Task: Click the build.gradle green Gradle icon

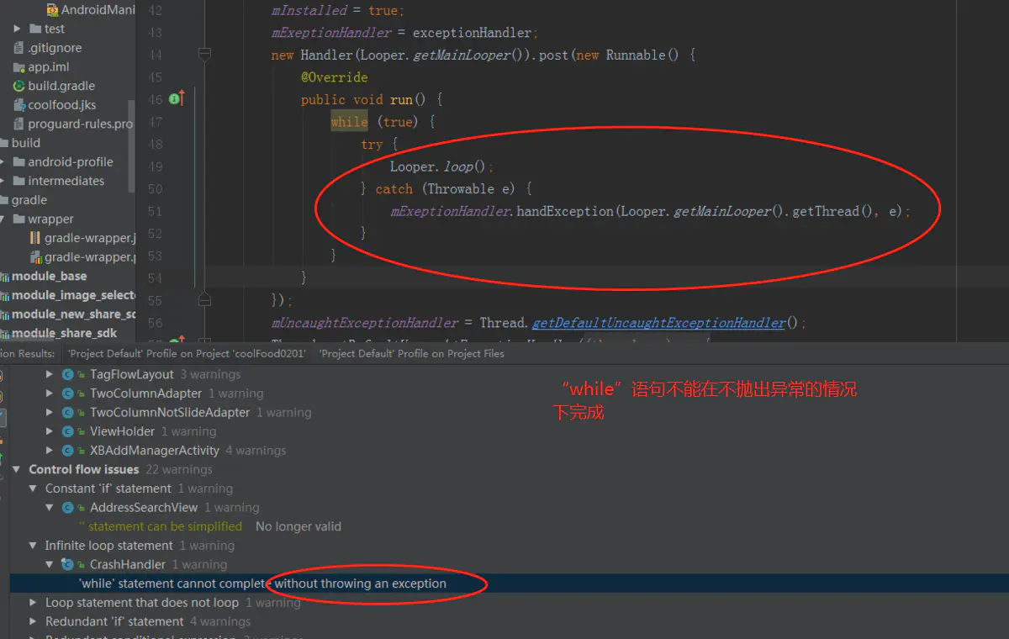Action: [x=19, y=86]
